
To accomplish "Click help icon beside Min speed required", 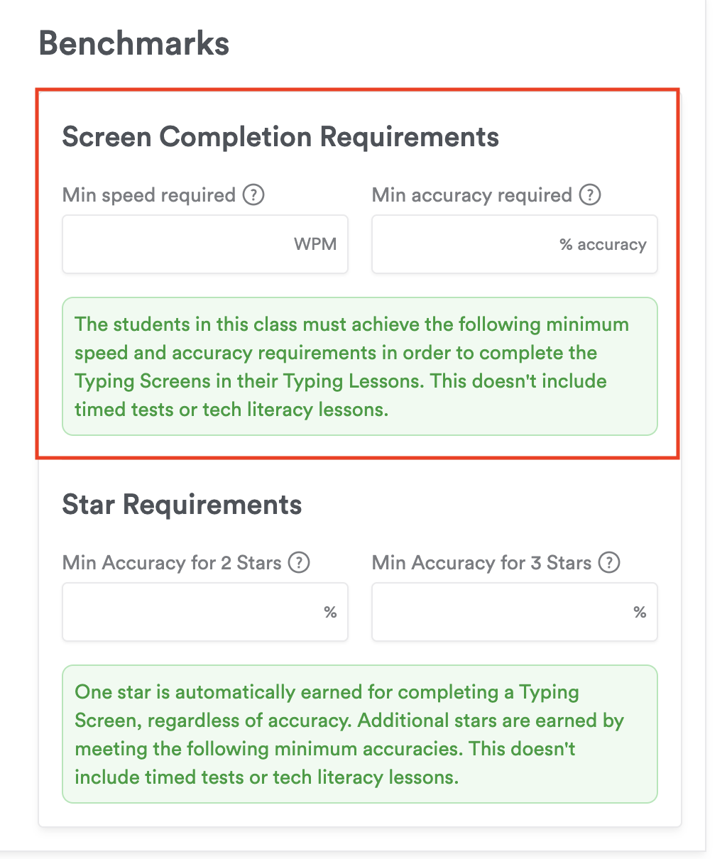I will pyautogui.click(x=253, y=195).
